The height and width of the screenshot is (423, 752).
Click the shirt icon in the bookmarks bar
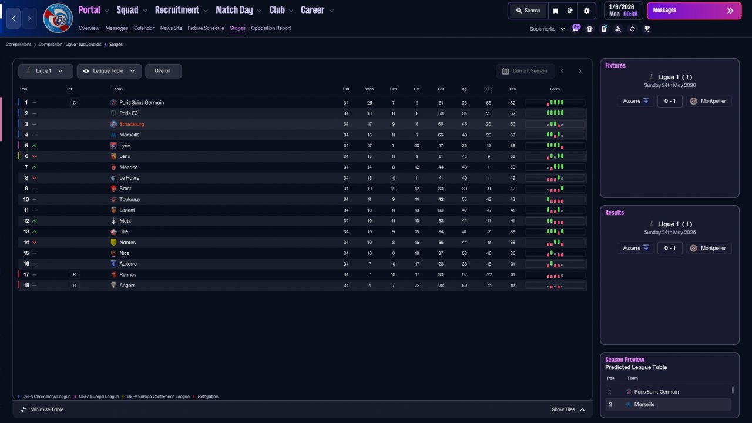coord(590,29)
